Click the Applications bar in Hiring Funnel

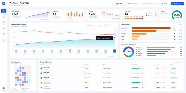point(151,28)
